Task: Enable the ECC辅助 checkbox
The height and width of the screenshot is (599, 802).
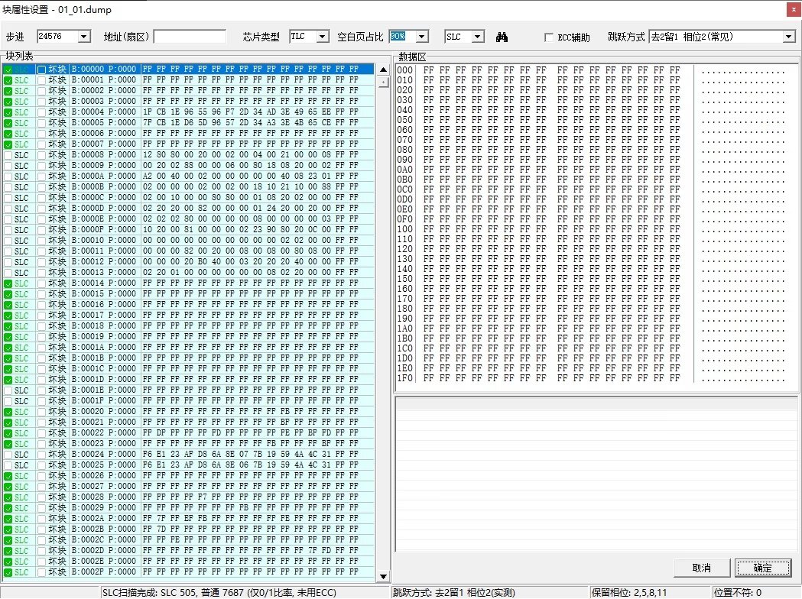Action: pyautogui.click(x=549, y=37)
